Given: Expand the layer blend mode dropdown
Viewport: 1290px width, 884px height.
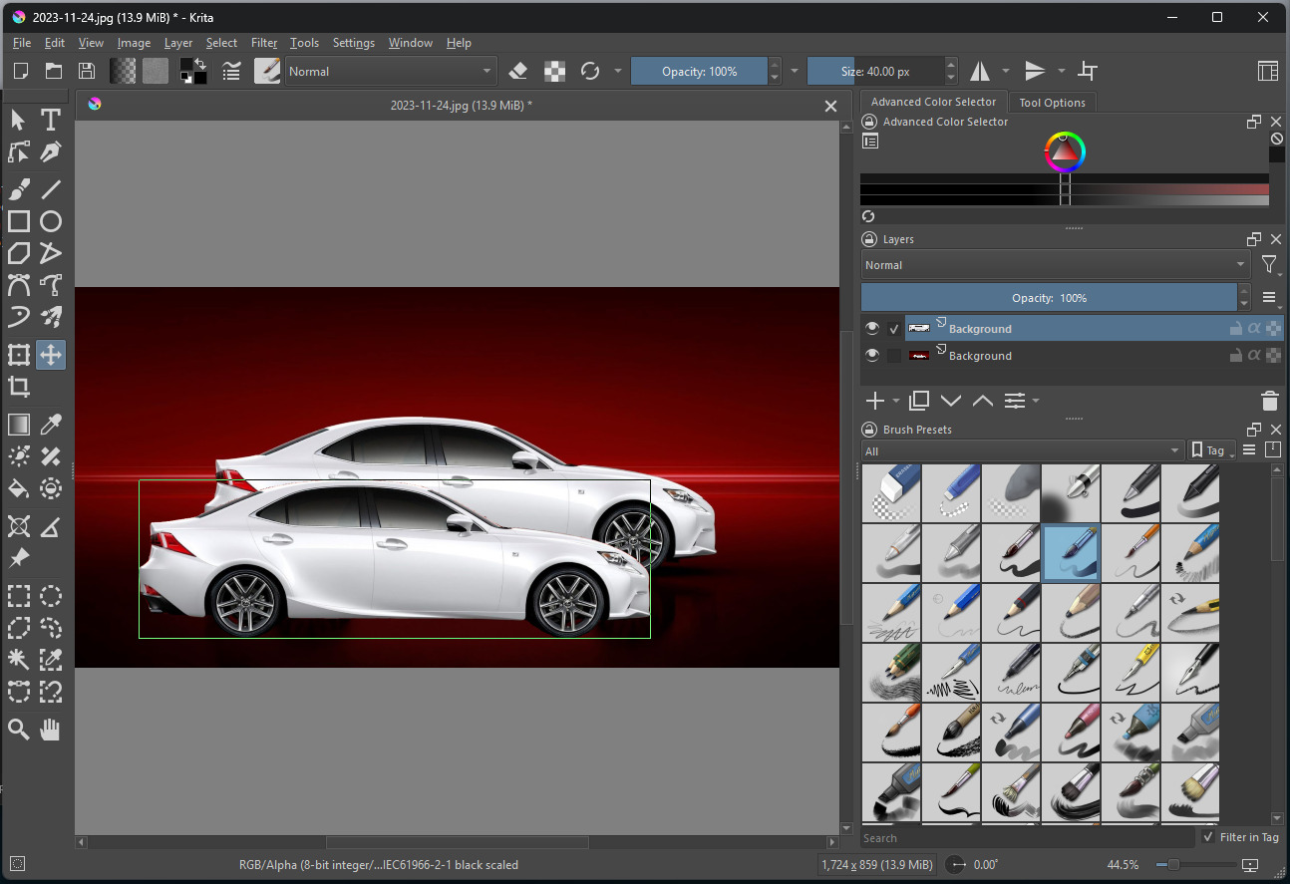Looking at the screenshot, I should tap(1055, 265).
